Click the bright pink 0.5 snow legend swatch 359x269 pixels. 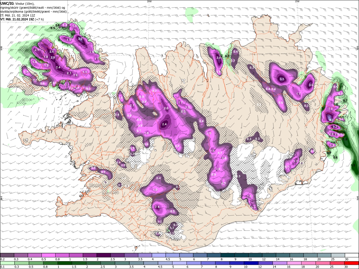[48, 255]
